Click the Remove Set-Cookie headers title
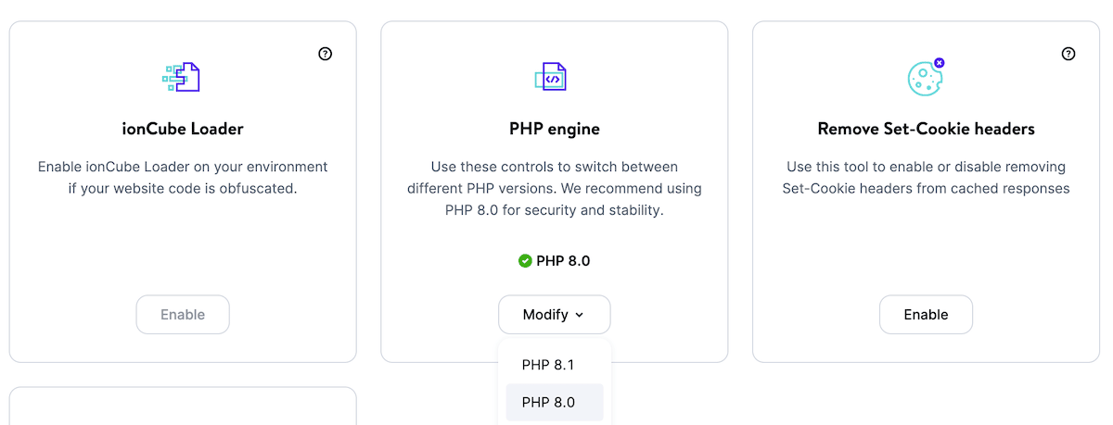This screenshot has width=1113, height=425. click(926, 129)
